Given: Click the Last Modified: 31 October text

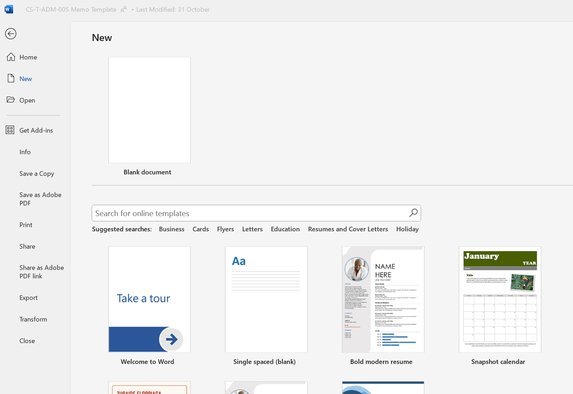Looking at the screenshot, I should click(x=173, y=10).
